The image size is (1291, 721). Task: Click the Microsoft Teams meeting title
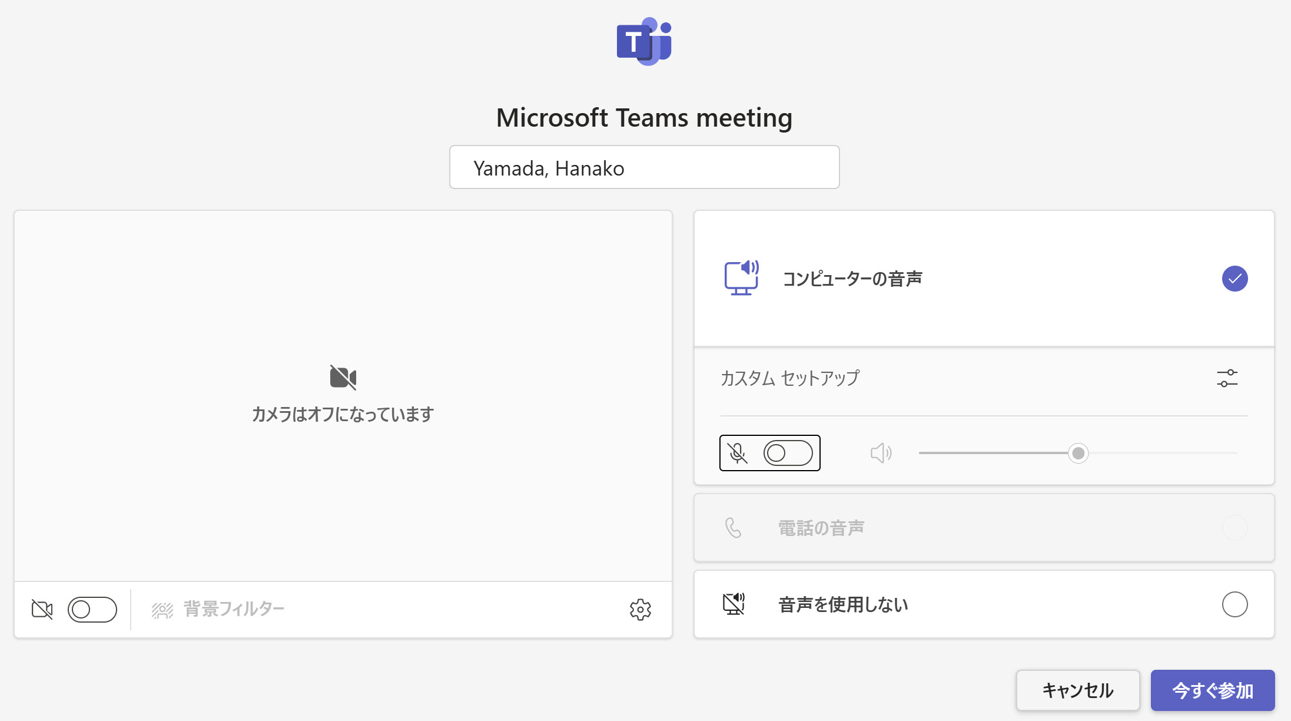pos(644,118)
